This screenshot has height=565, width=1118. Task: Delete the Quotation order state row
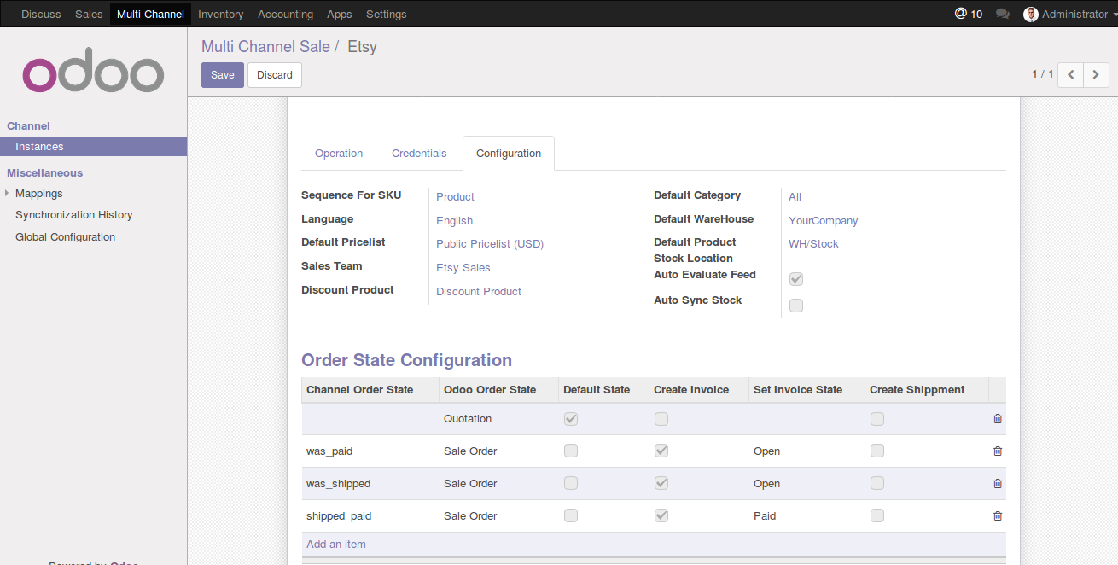[998, 419]
